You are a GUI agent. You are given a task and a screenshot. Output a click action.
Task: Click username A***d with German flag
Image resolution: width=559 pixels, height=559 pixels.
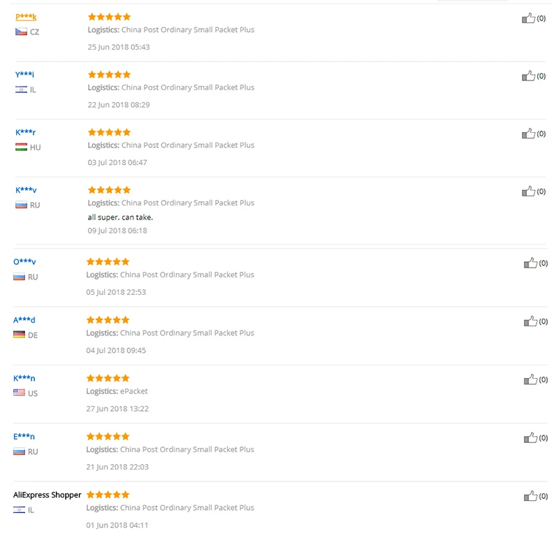click(x=24, y=320)
